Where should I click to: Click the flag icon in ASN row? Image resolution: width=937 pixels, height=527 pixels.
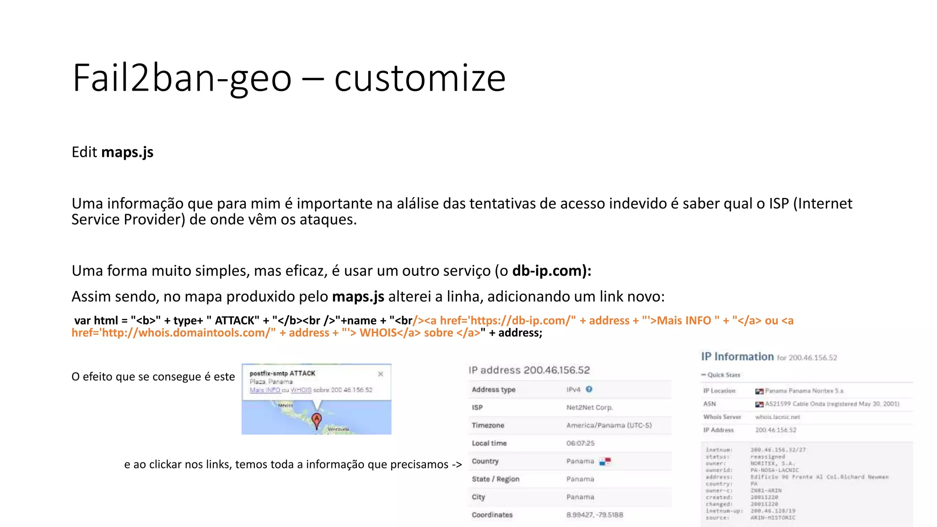(x=759, y=404)
